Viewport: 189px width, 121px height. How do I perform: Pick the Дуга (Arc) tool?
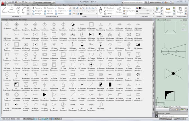pyautogui.click(x=24, y=10)
